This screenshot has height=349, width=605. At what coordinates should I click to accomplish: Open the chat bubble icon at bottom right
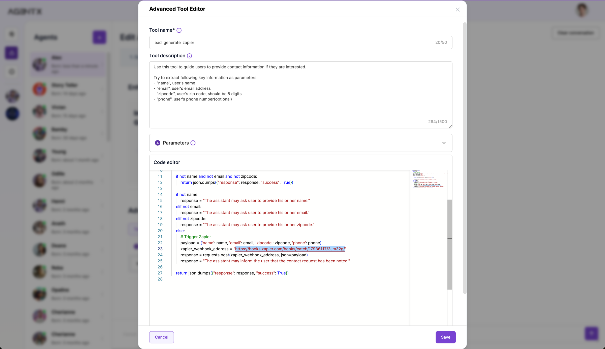[591, 333]
